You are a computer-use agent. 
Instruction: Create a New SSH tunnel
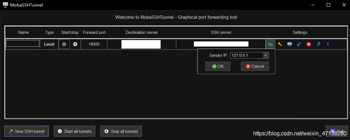pos(26,131)
